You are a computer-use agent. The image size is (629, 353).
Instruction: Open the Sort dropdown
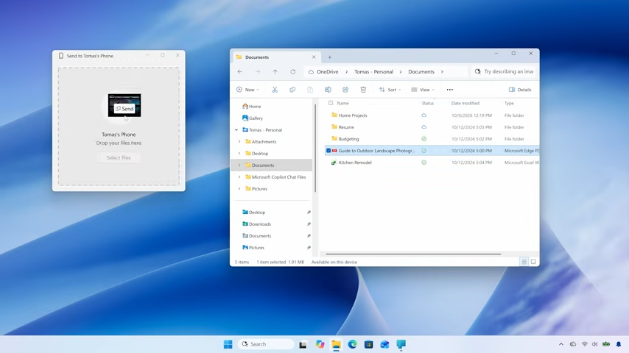tap(390, 90)
